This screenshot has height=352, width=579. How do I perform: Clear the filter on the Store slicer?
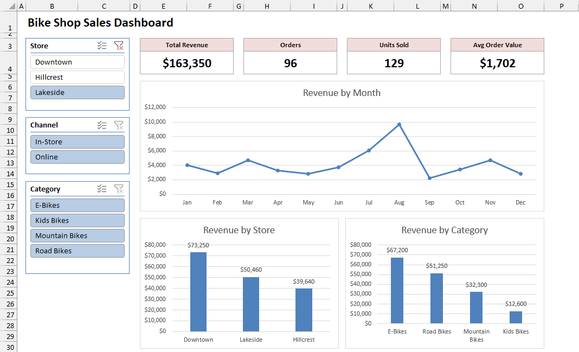119,46
